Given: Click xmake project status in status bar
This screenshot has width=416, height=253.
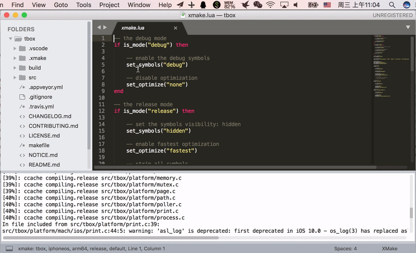Looking at the screenshot, I should tap(92, 248).
